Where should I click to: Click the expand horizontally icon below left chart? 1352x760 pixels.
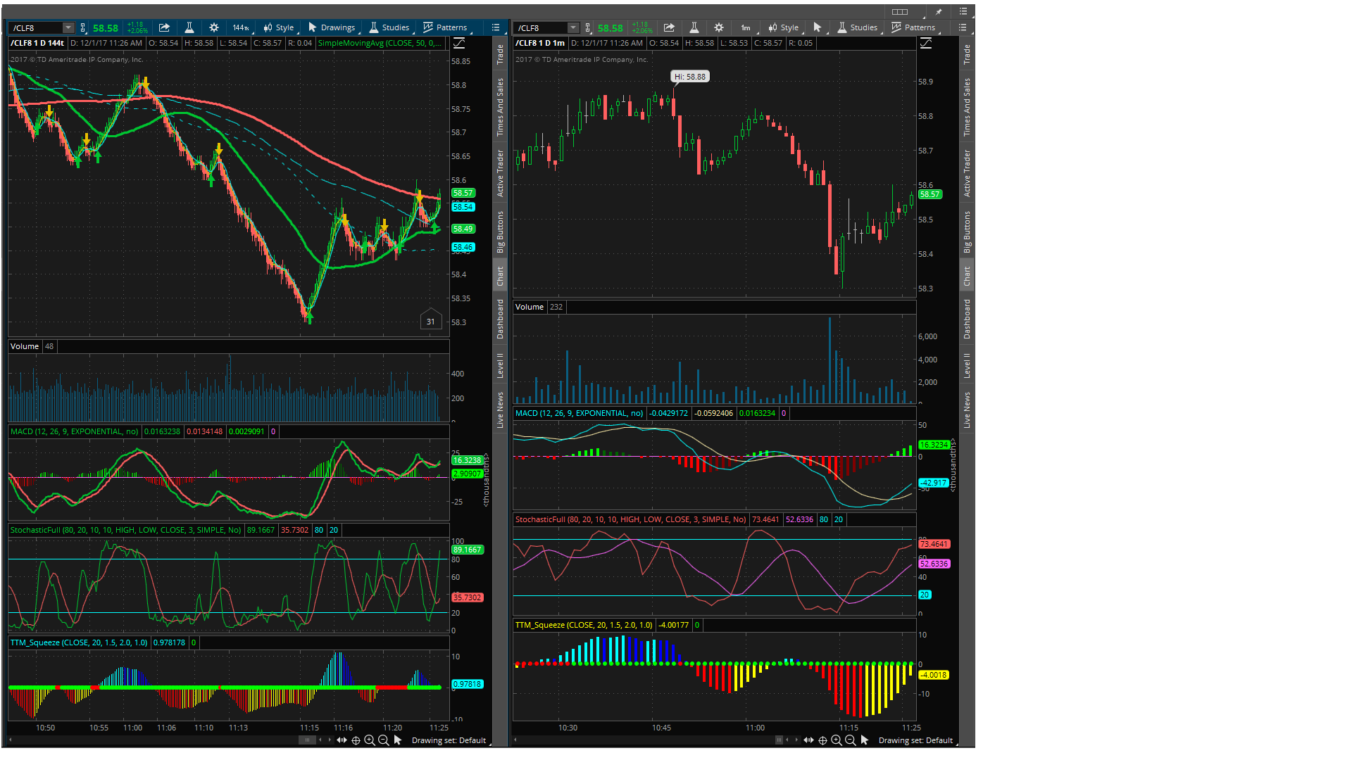342,740
